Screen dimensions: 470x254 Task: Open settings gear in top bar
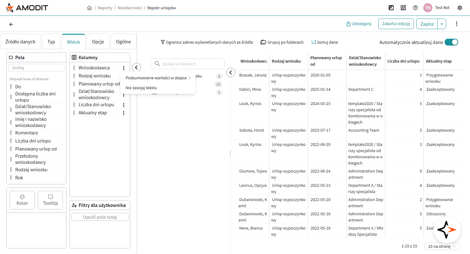pos(460,8)
